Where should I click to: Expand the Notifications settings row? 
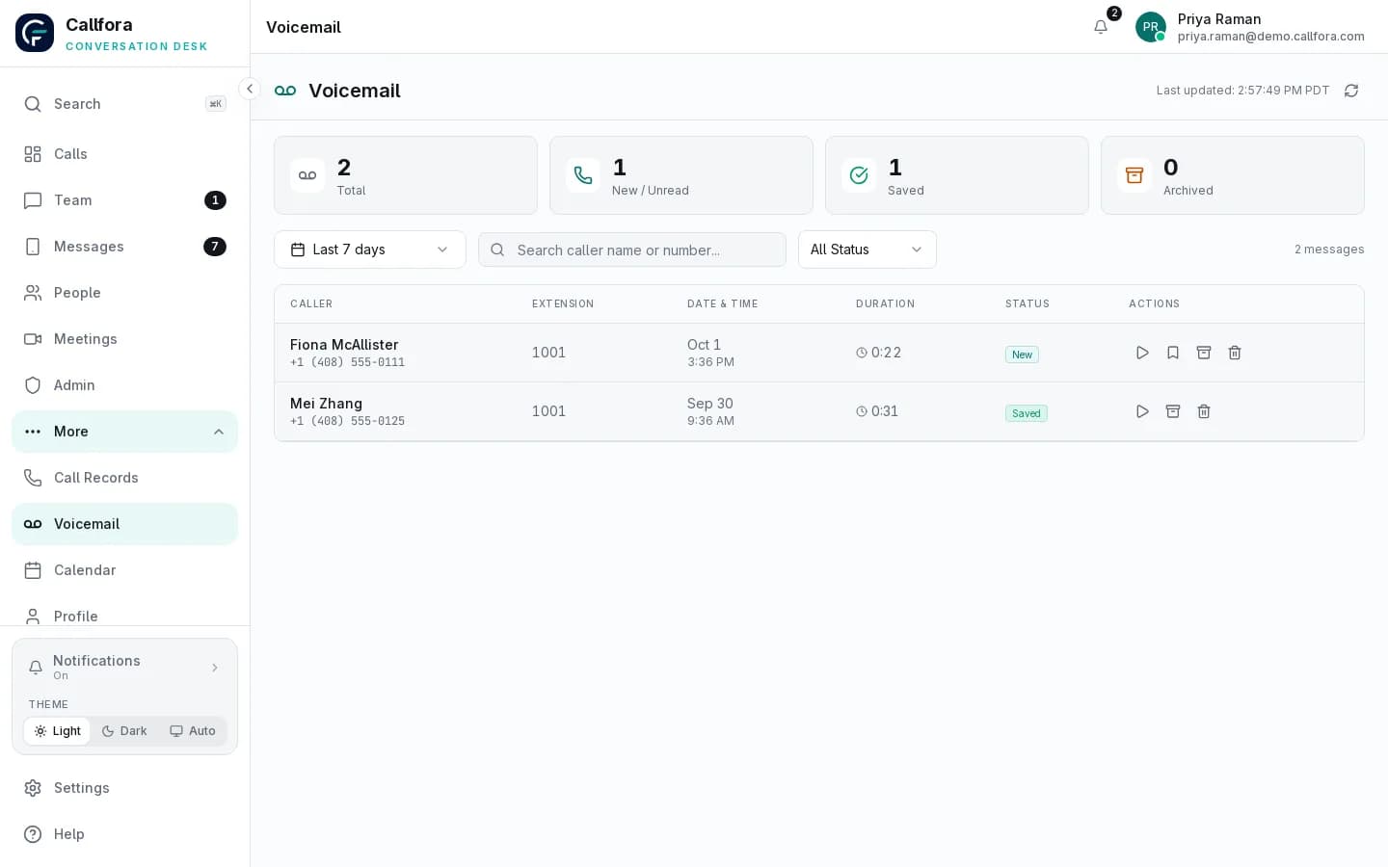124,667
